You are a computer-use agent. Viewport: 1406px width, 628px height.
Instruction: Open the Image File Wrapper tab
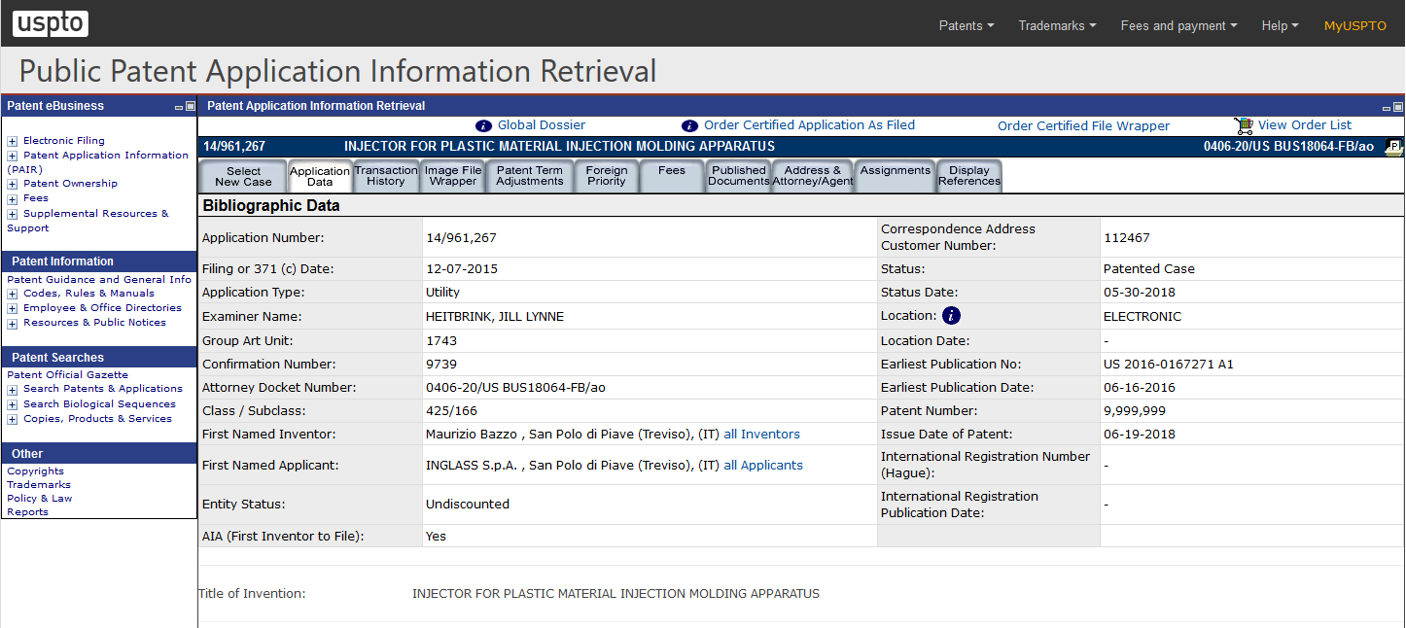click(x=452, y=176)
